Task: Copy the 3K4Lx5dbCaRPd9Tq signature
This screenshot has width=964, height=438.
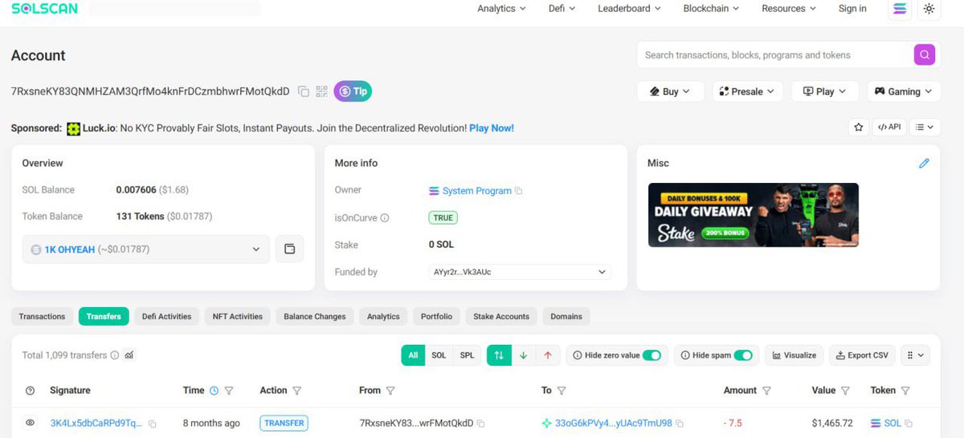Action: 152,424
